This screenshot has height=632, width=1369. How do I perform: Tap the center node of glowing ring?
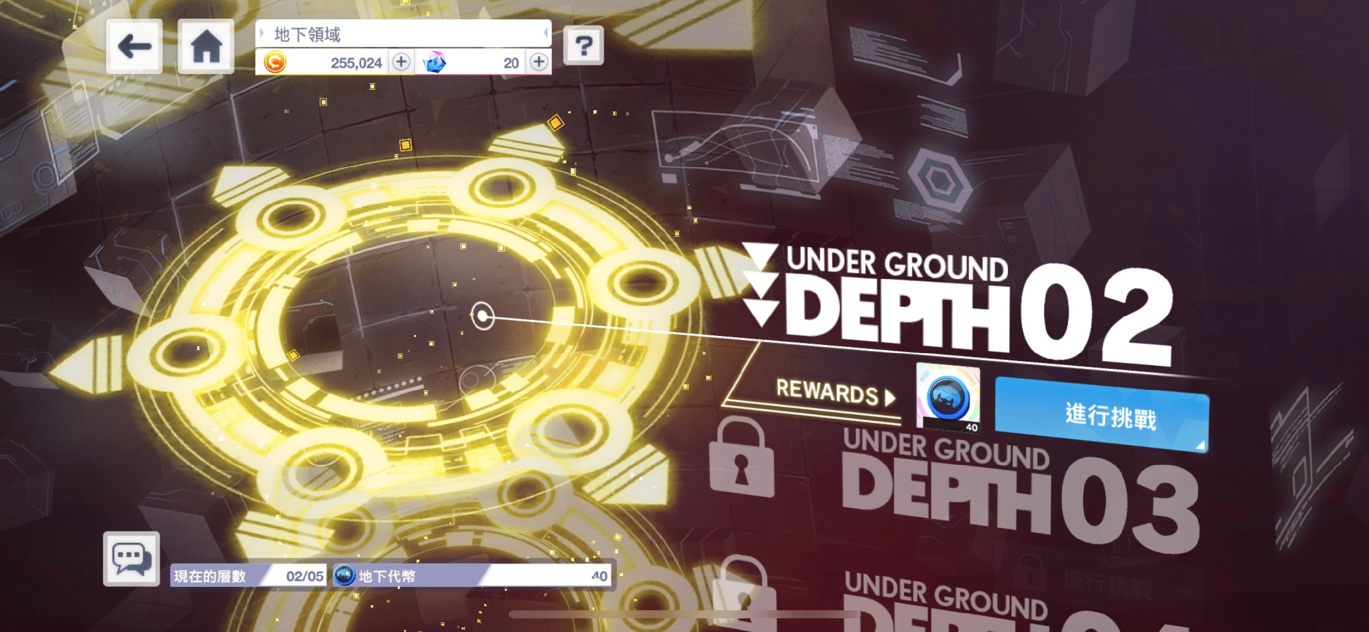click(x=483, y=315)
